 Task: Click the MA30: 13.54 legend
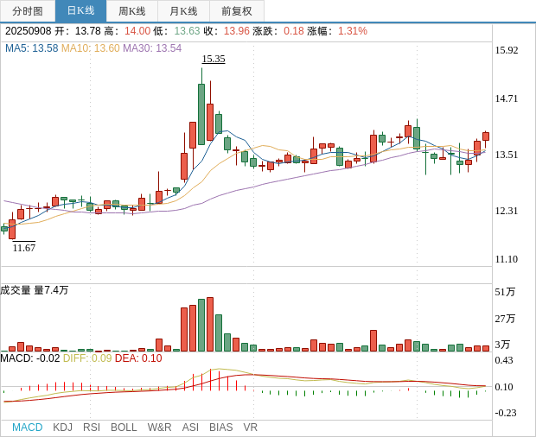point(152,48)
